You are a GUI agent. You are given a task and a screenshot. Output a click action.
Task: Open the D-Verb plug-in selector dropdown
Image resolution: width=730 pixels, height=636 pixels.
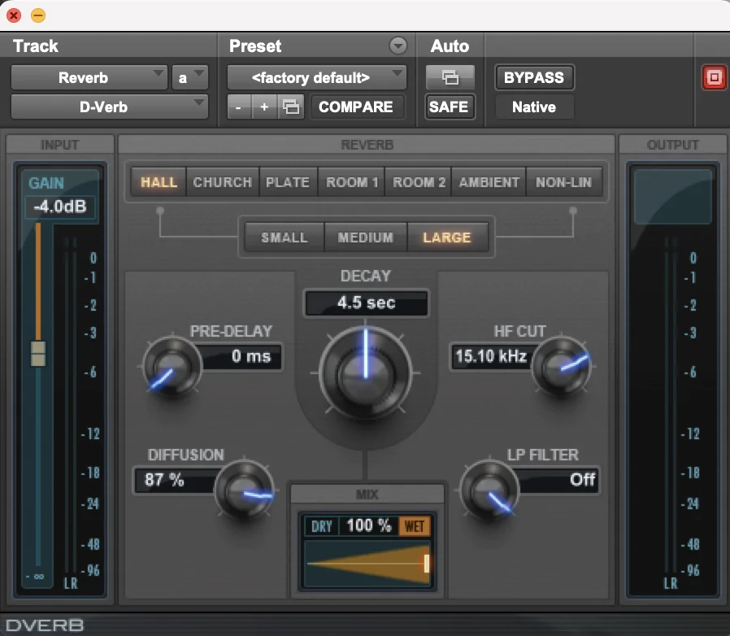click(x=110, y=107)
